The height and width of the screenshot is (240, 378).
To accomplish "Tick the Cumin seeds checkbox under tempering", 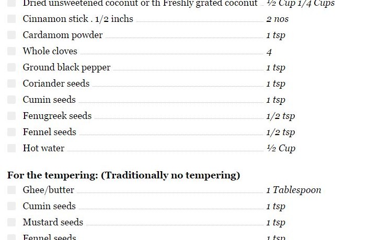I will (12, 206).
